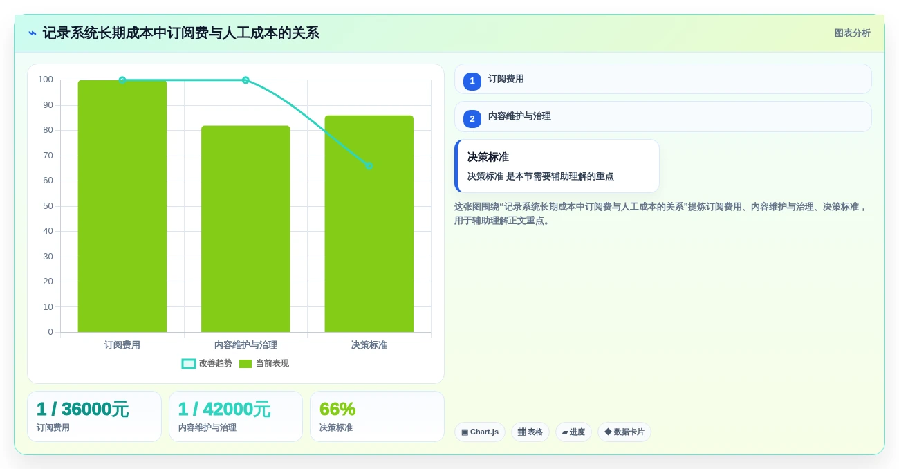Click the 订阅费用 green bar
899x469 pixels.
(122, 206)
